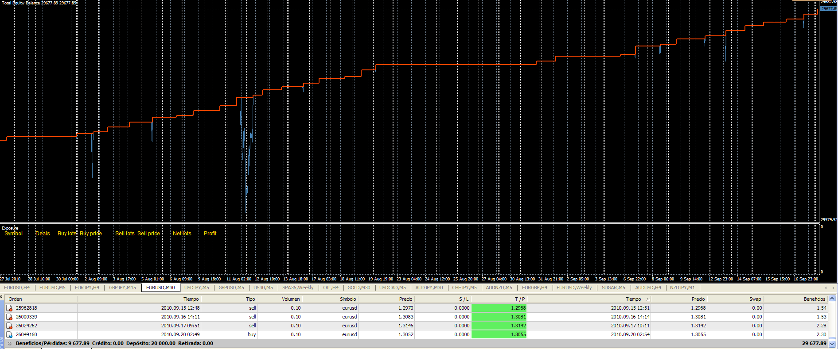Image resolution: width=838 pixels, height=349 pixels.
Task: Select the EURUSD,Weekly chart tab
Action: click(x=574, y=288)
